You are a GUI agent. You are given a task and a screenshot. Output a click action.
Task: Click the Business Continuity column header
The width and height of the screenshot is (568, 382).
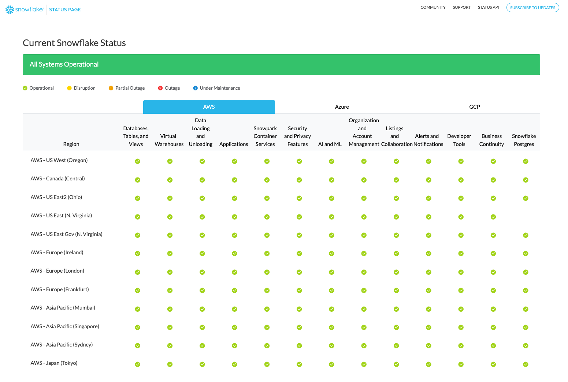(491, 140)
